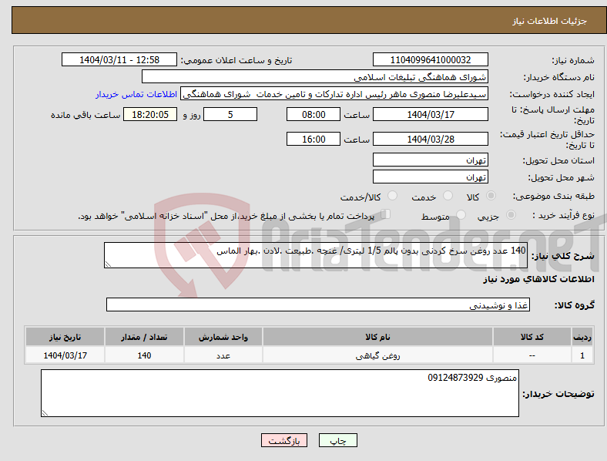Click the table date cell 1404/03/17
The image size is (607, 461).
(x=65, y=355)
